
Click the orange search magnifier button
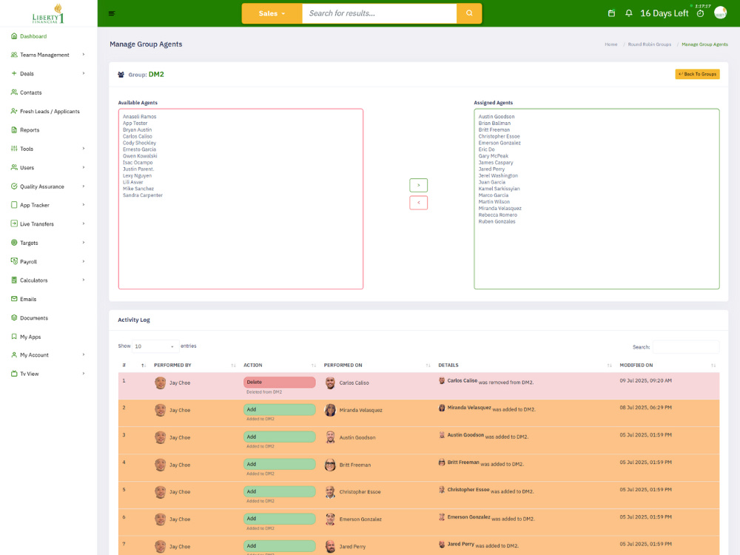pyautogui.click(x=469, y=13)
